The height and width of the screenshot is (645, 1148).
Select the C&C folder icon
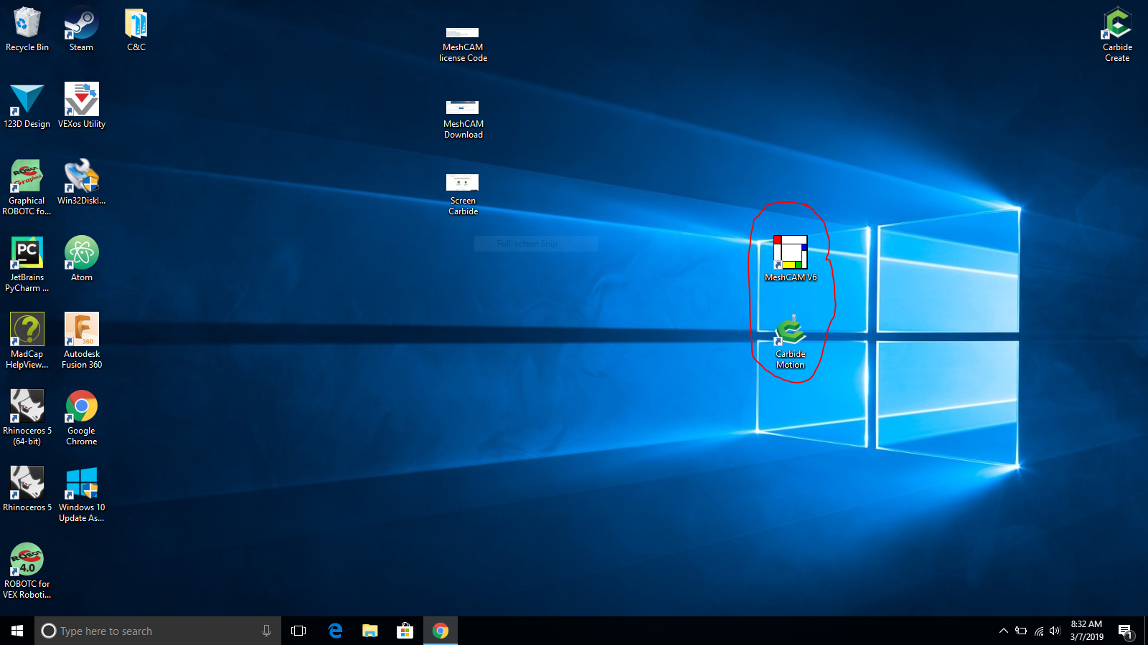pyautogui.click(x=136, y=30)
